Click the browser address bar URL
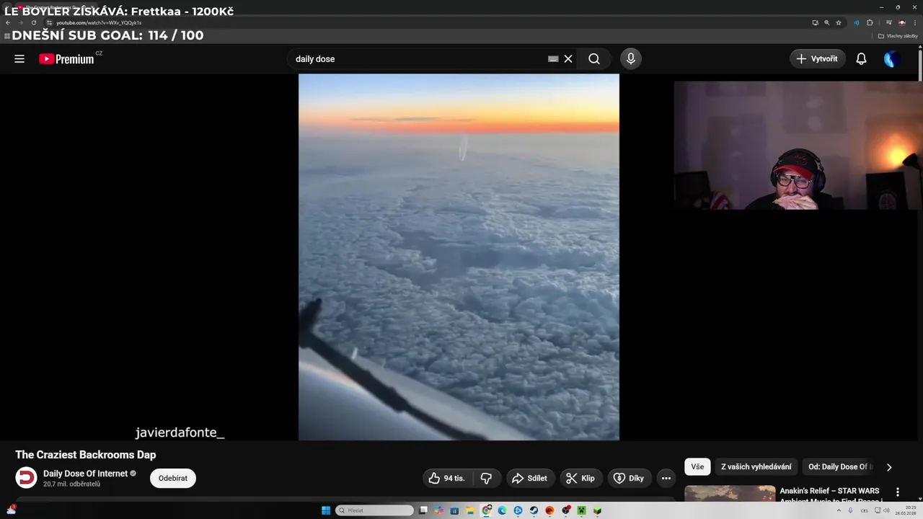923x519 pixels. (99, 23)
